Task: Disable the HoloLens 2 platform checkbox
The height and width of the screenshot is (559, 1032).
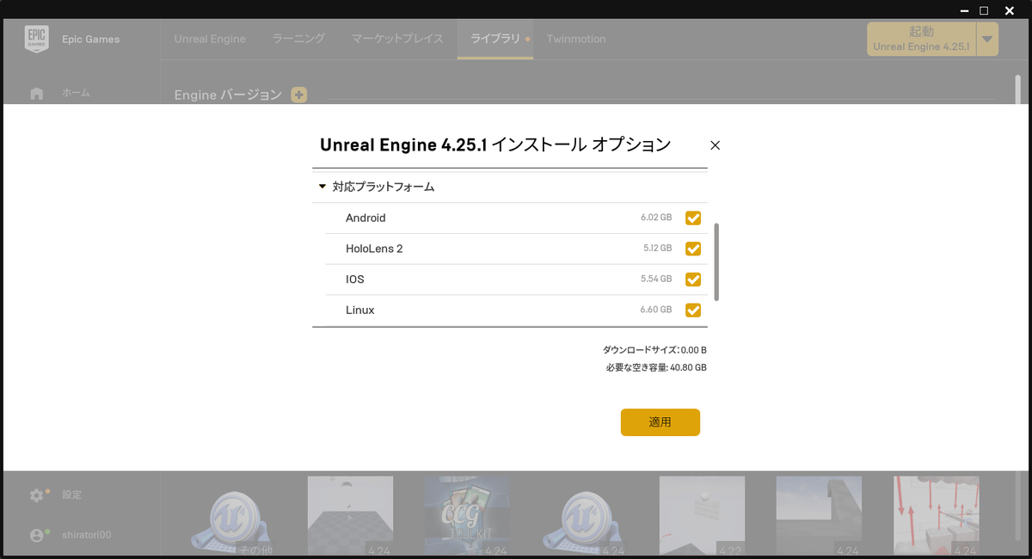Action: 693,249
